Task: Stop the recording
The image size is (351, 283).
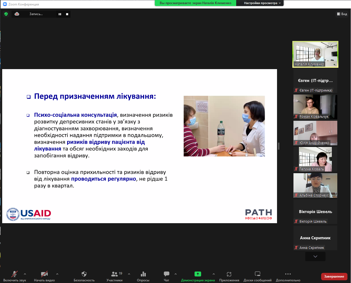Action: click(x=67, y=14)
